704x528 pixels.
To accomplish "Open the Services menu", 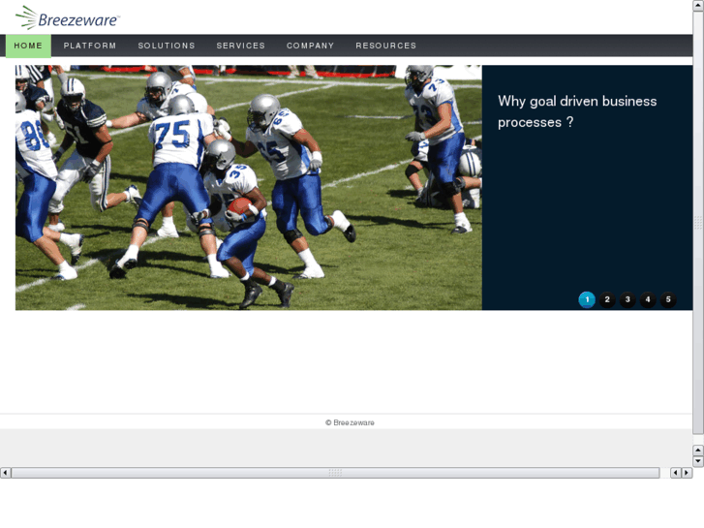I will (241, 46).
